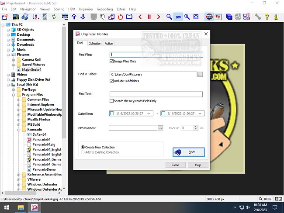
Task: Collapse the Panorado folder node
Action: 19,130
